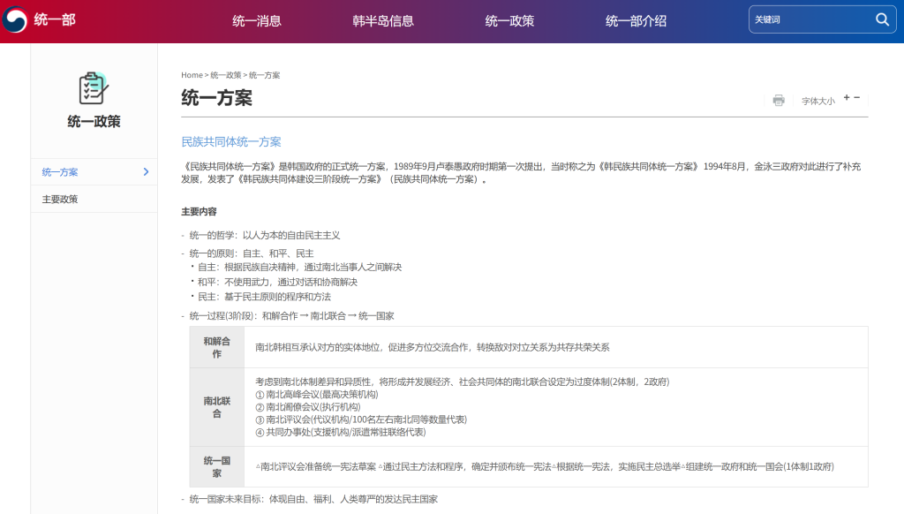Click the 统一部 site title text

pos(55,19)
